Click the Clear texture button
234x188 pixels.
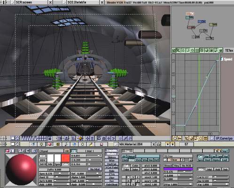tap(174, 160)
